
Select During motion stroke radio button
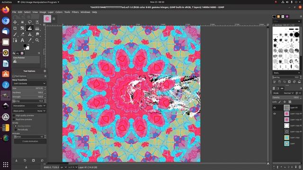click(x=16, y=126)
